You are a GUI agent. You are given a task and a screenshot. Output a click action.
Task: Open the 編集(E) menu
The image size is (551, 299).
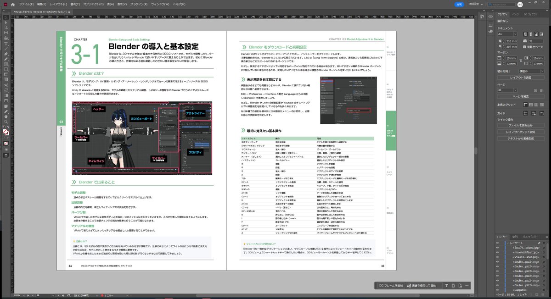pyautogui.click(x=42, y=5)
